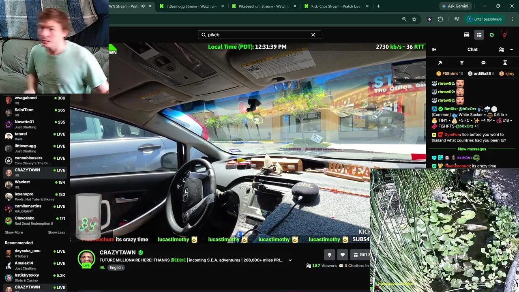Open a new browser tab with plus

378,6
